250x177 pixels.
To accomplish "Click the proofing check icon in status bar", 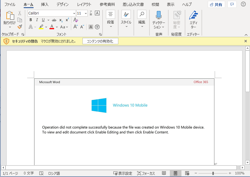I will [41, 173].
